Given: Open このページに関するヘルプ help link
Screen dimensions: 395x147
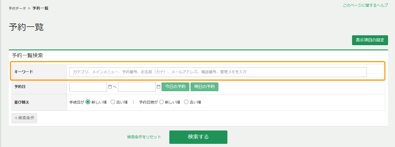Looking at the screenshot, I should pos(365,5).
